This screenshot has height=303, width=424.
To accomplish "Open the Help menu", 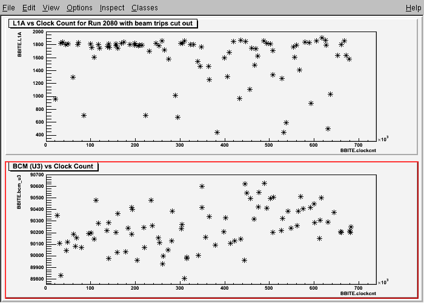I will pyautogui.click(x=414, y=8).
